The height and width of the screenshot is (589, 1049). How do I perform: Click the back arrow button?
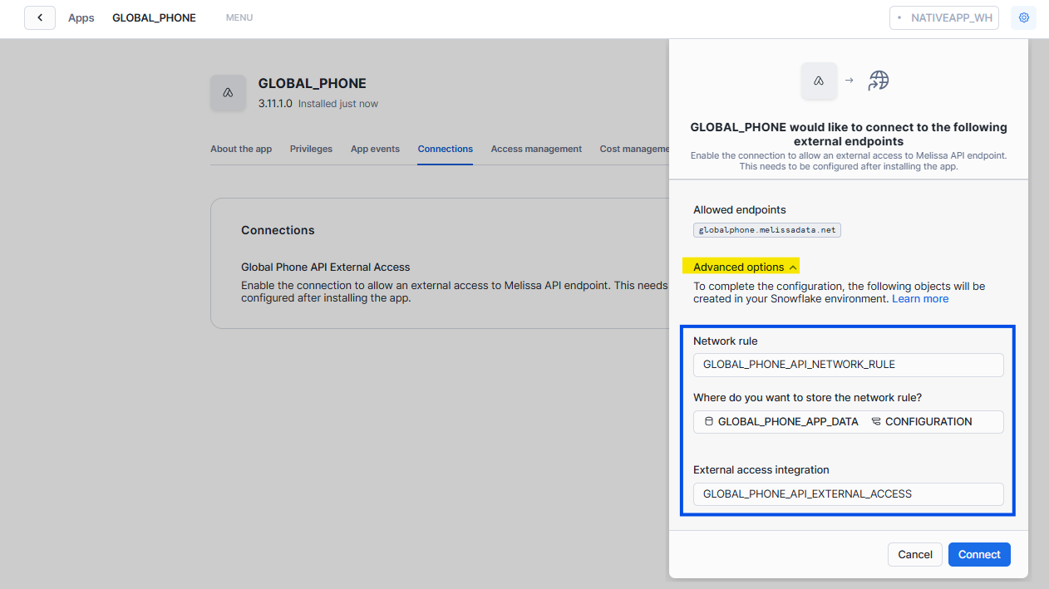point(40,17)
